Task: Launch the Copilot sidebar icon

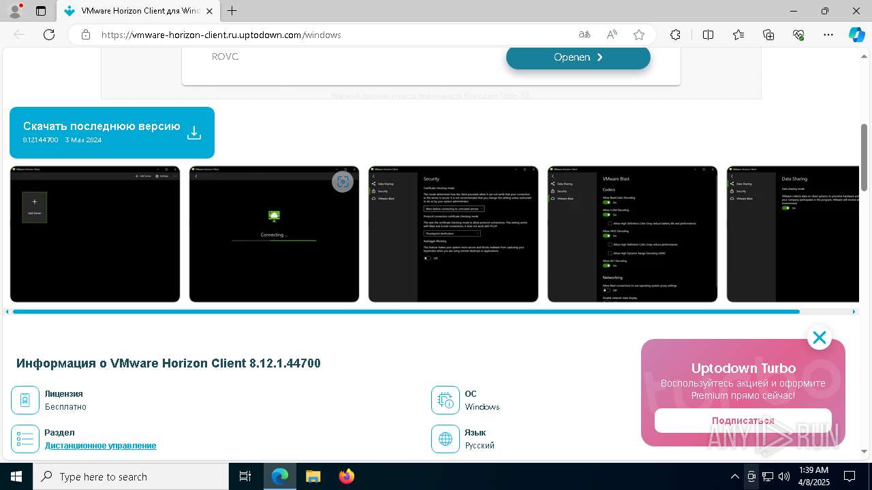Action: (856, 35)
